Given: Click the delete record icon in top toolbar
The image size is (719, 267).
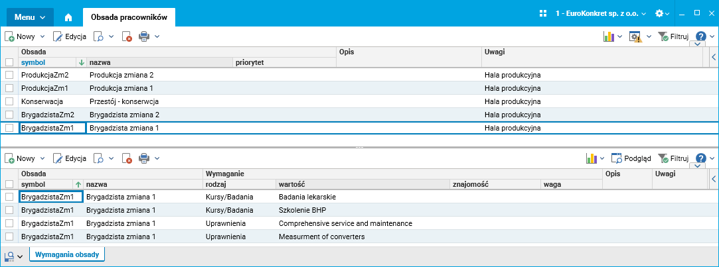Looking at the screenshot, I should (127, 36).
